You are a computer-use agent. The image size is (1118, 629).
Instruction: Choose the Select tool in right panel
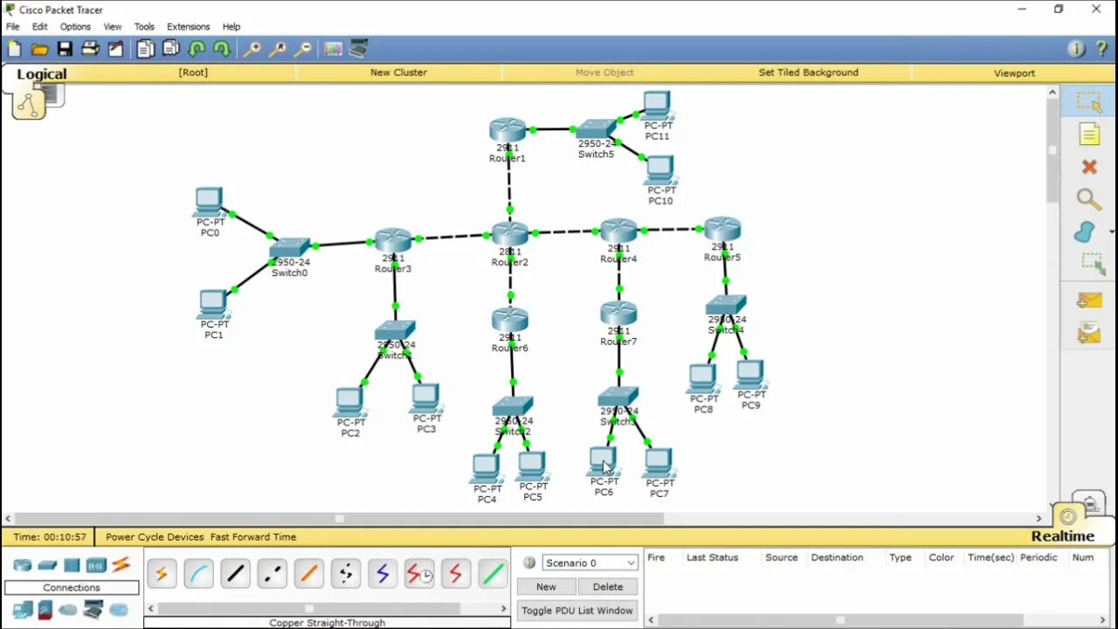(x=1089, y=102)
